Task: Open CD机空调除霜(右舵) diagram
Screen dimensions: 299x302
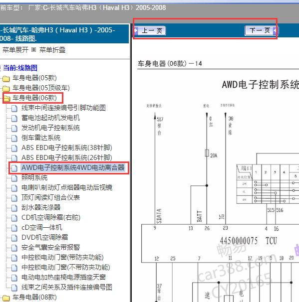Action: point(51,217)
